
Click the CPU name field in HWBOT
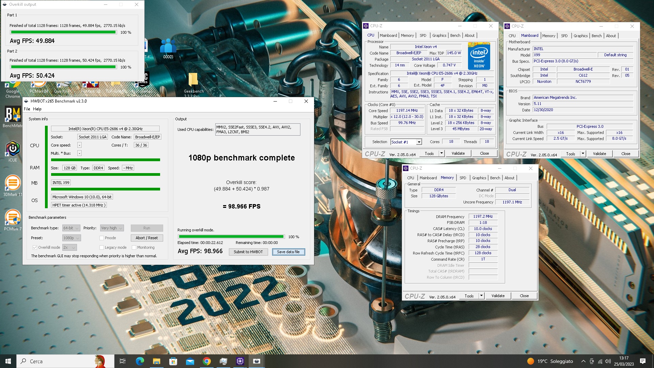(x=105, y=129)
